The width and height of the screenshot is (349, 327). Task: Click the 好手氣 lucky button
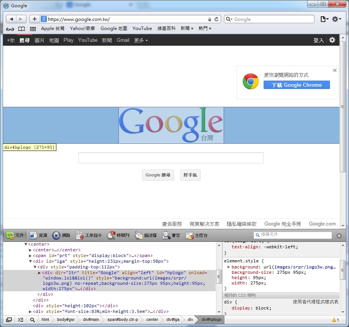(x=190, y=175)
